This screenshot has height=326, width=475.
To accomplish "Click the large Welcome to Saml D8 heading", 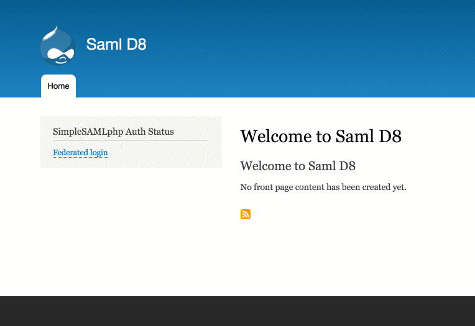I will 321,136.
